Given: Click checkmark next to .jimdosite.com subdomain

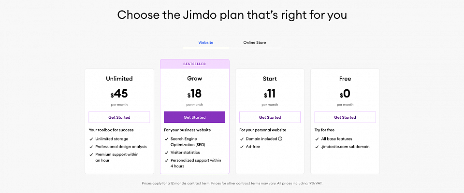Looking at the screenshot, I should click(317, 147).
